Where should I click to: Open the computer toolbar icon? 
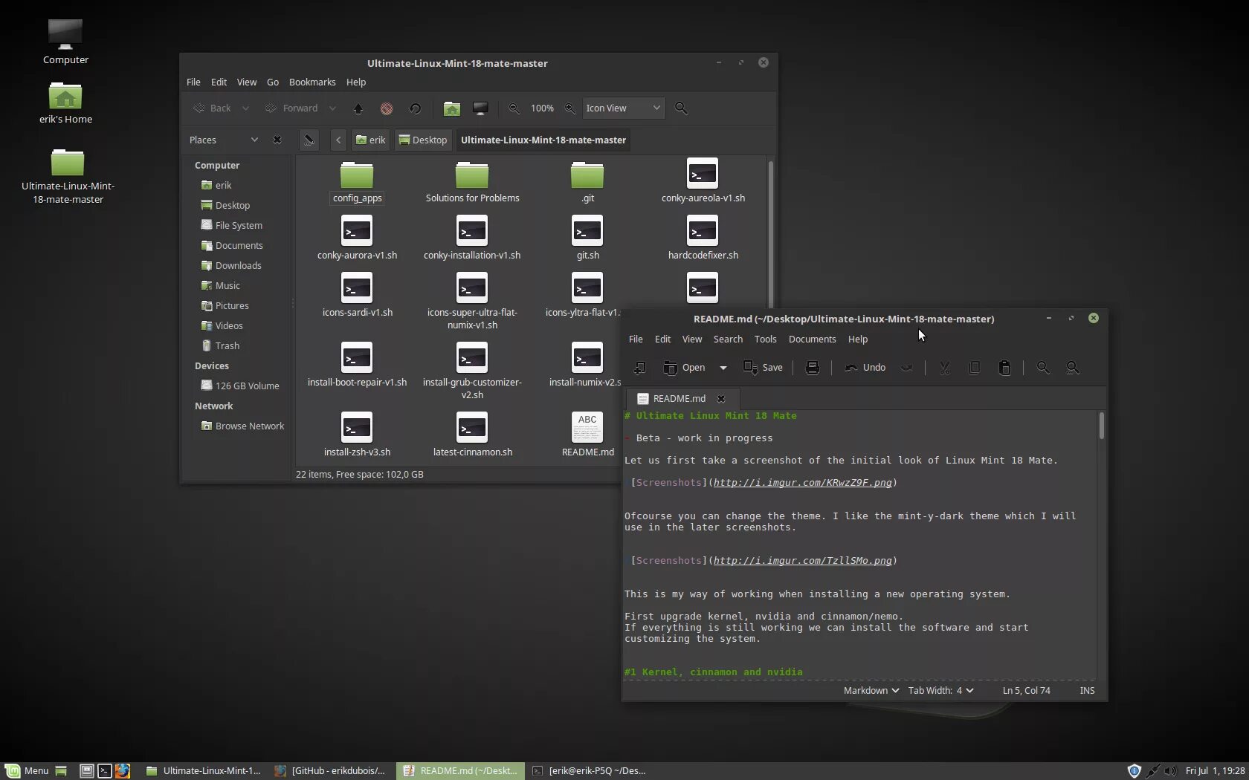(480, 108)
